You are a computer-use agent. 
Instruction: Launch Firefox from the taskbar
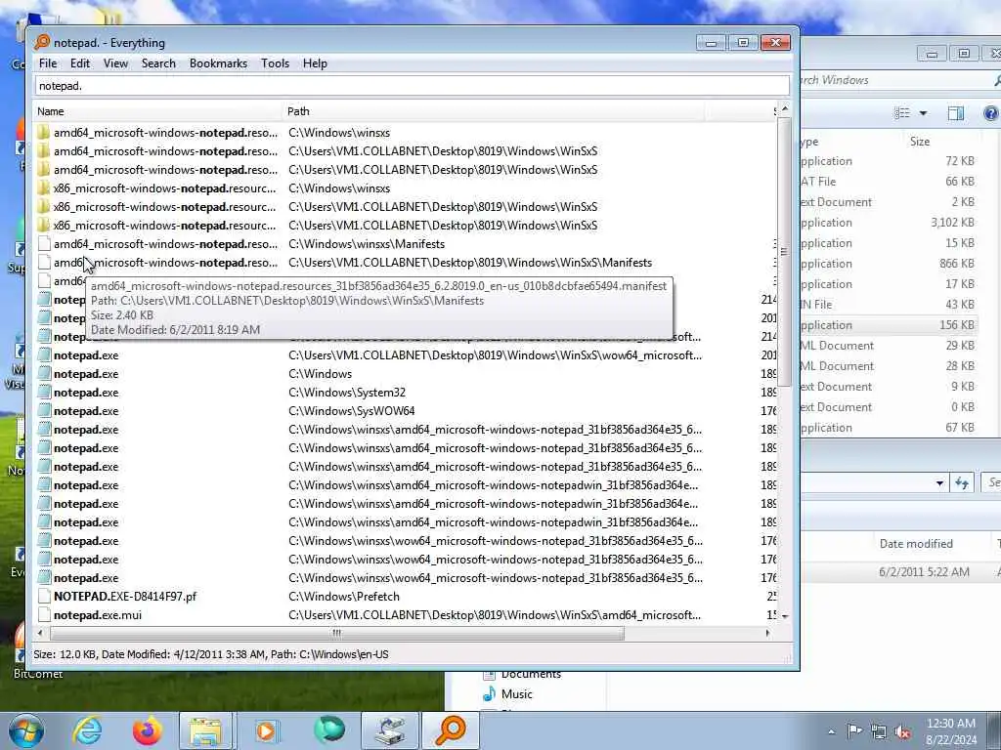point(148,730)
